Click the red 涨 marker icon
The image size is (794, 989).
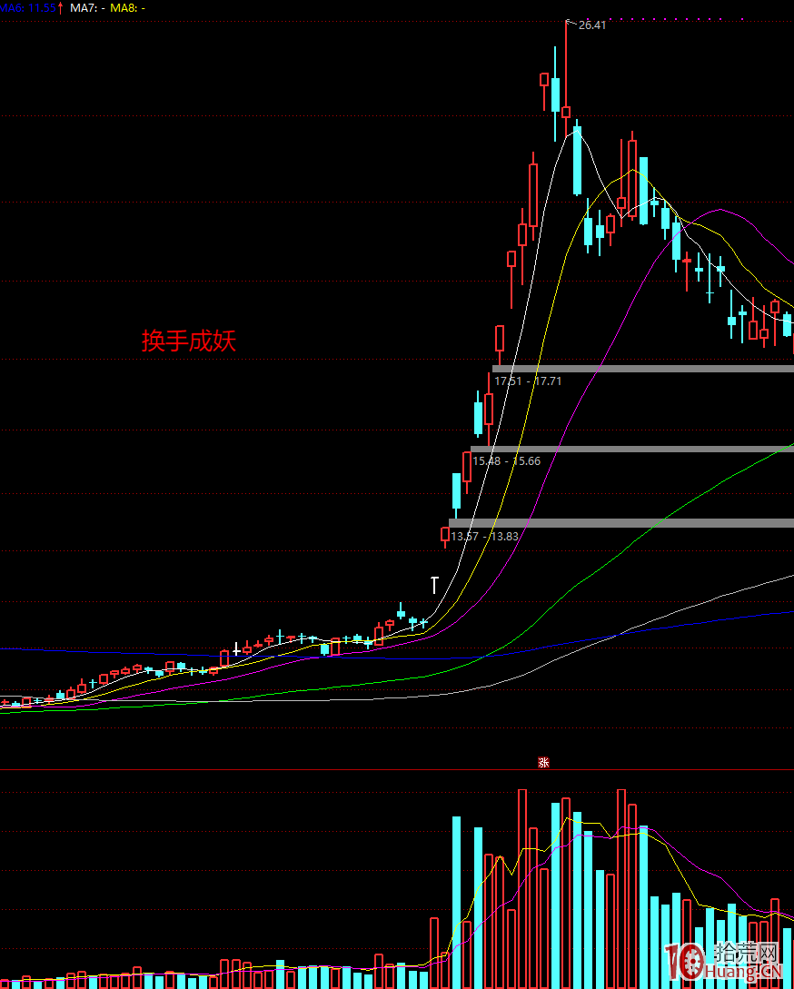[542, 762]
